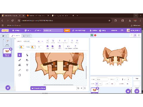Viewport: 143px width, 107px height.
Task: Delete the selected costume via its trash badge
Action: [x=11, y=49]
